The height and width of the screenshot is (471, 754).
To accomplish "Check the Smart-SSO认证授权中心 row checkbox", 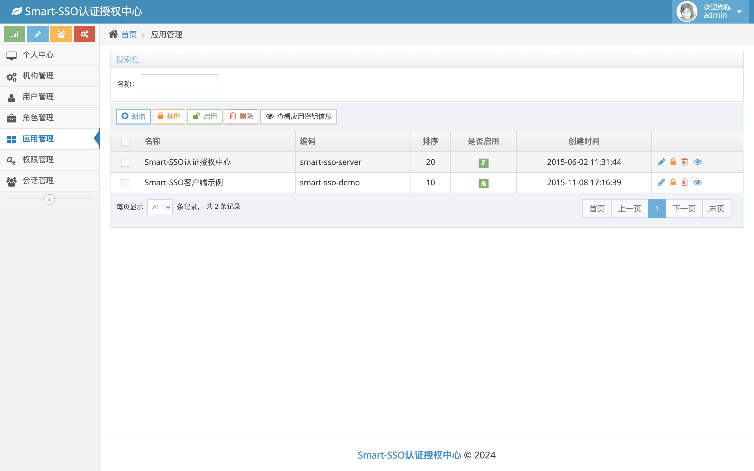I will tap(125, 162).
